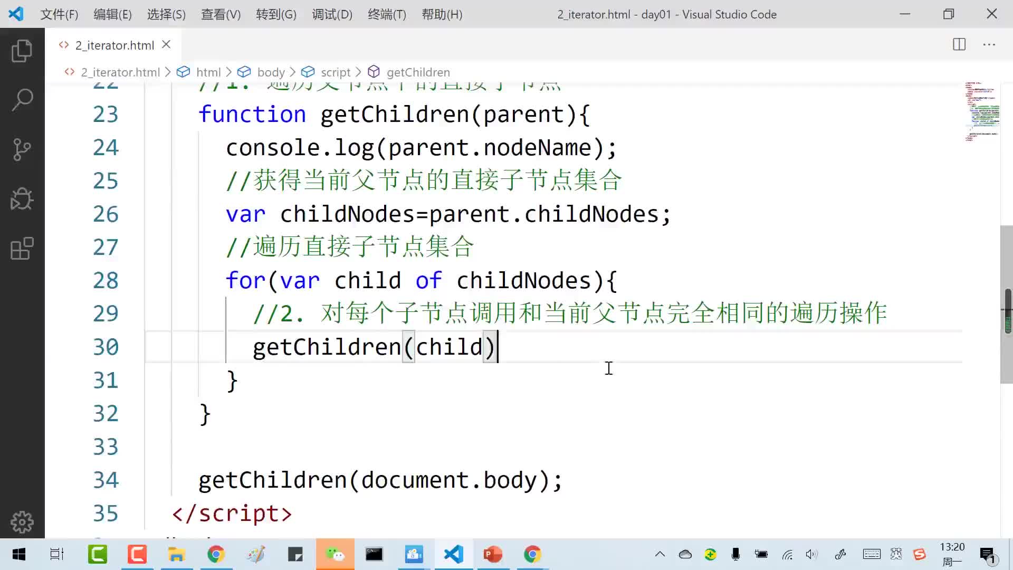Select the 2_iterator.html editor tab
Image resolution: width=1013 pixels, height=570 pixels.
tap(114, 45)
